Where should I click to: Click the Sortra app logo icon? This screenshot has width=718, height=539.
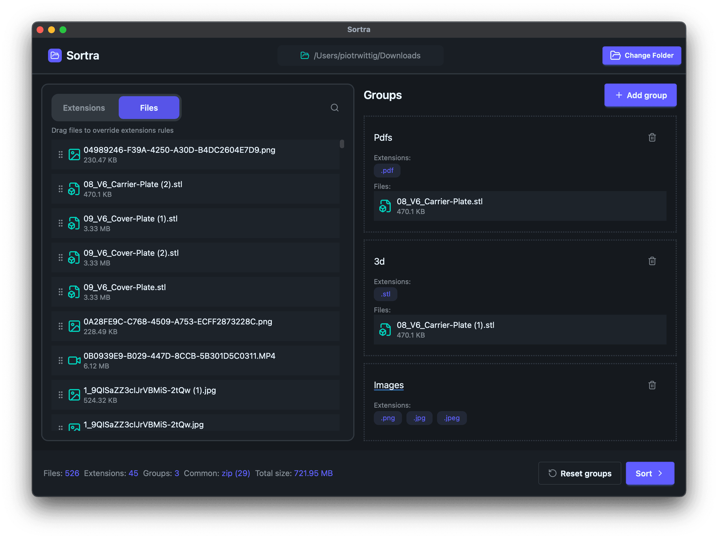point(55,56)
